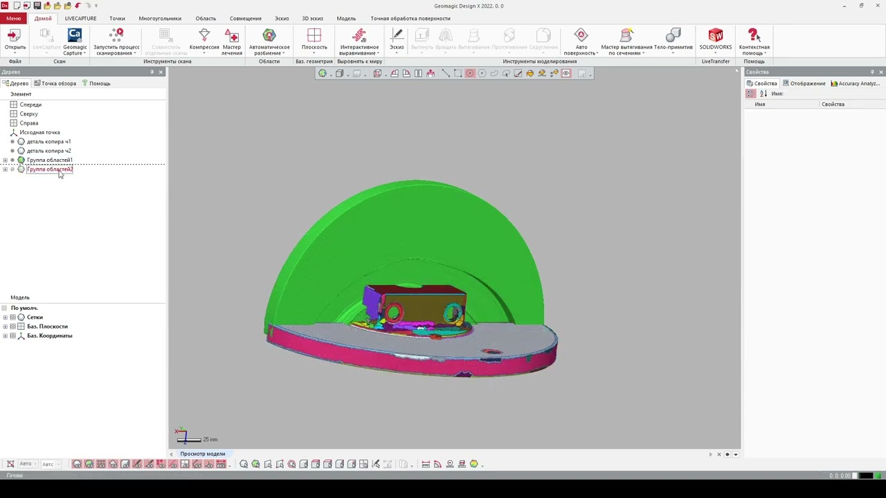This screenshot has height=498, width=886.
Task: Toggle the first pink mesh visibility filter icon
Action: pyautogui.click(x=77, y=464)
